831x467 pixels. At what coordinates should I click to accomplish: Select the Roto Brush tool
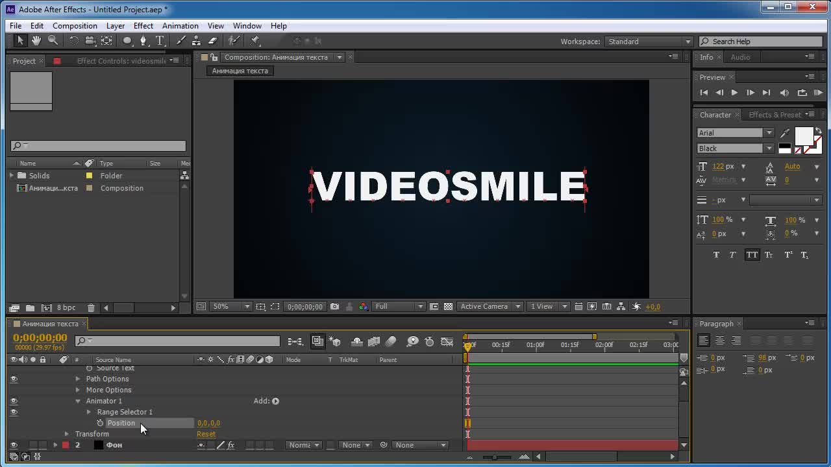(x=234, y=41)
